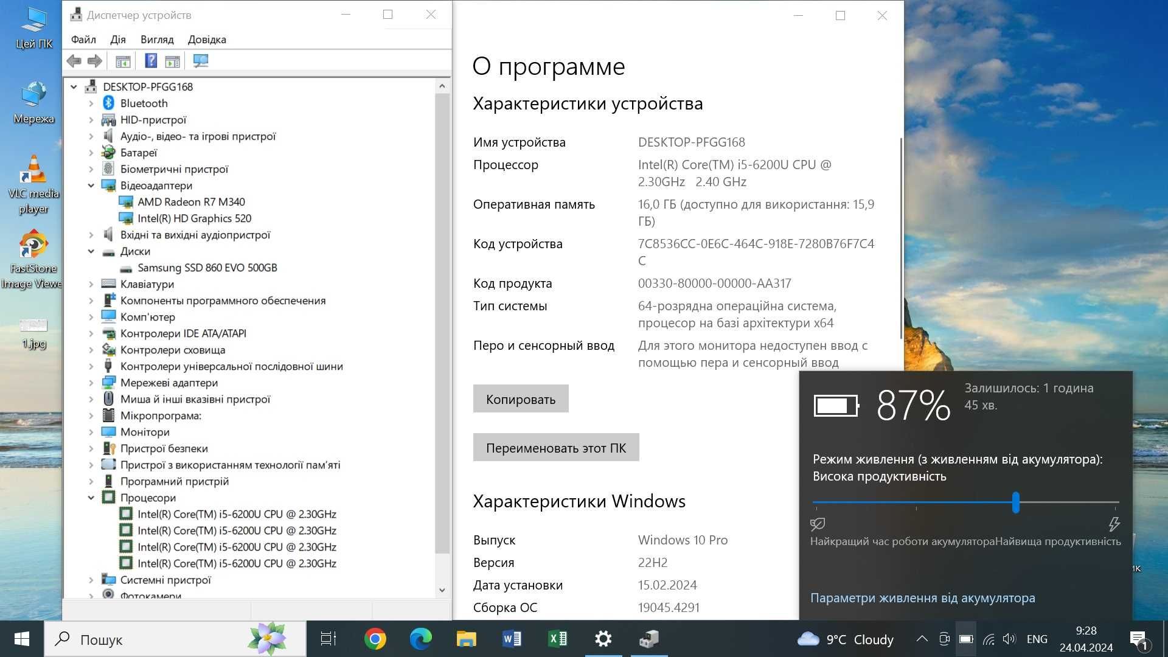The image size is (1168, 657).
Task: Expand the Клавіатури category
Action: coord(91,284)
